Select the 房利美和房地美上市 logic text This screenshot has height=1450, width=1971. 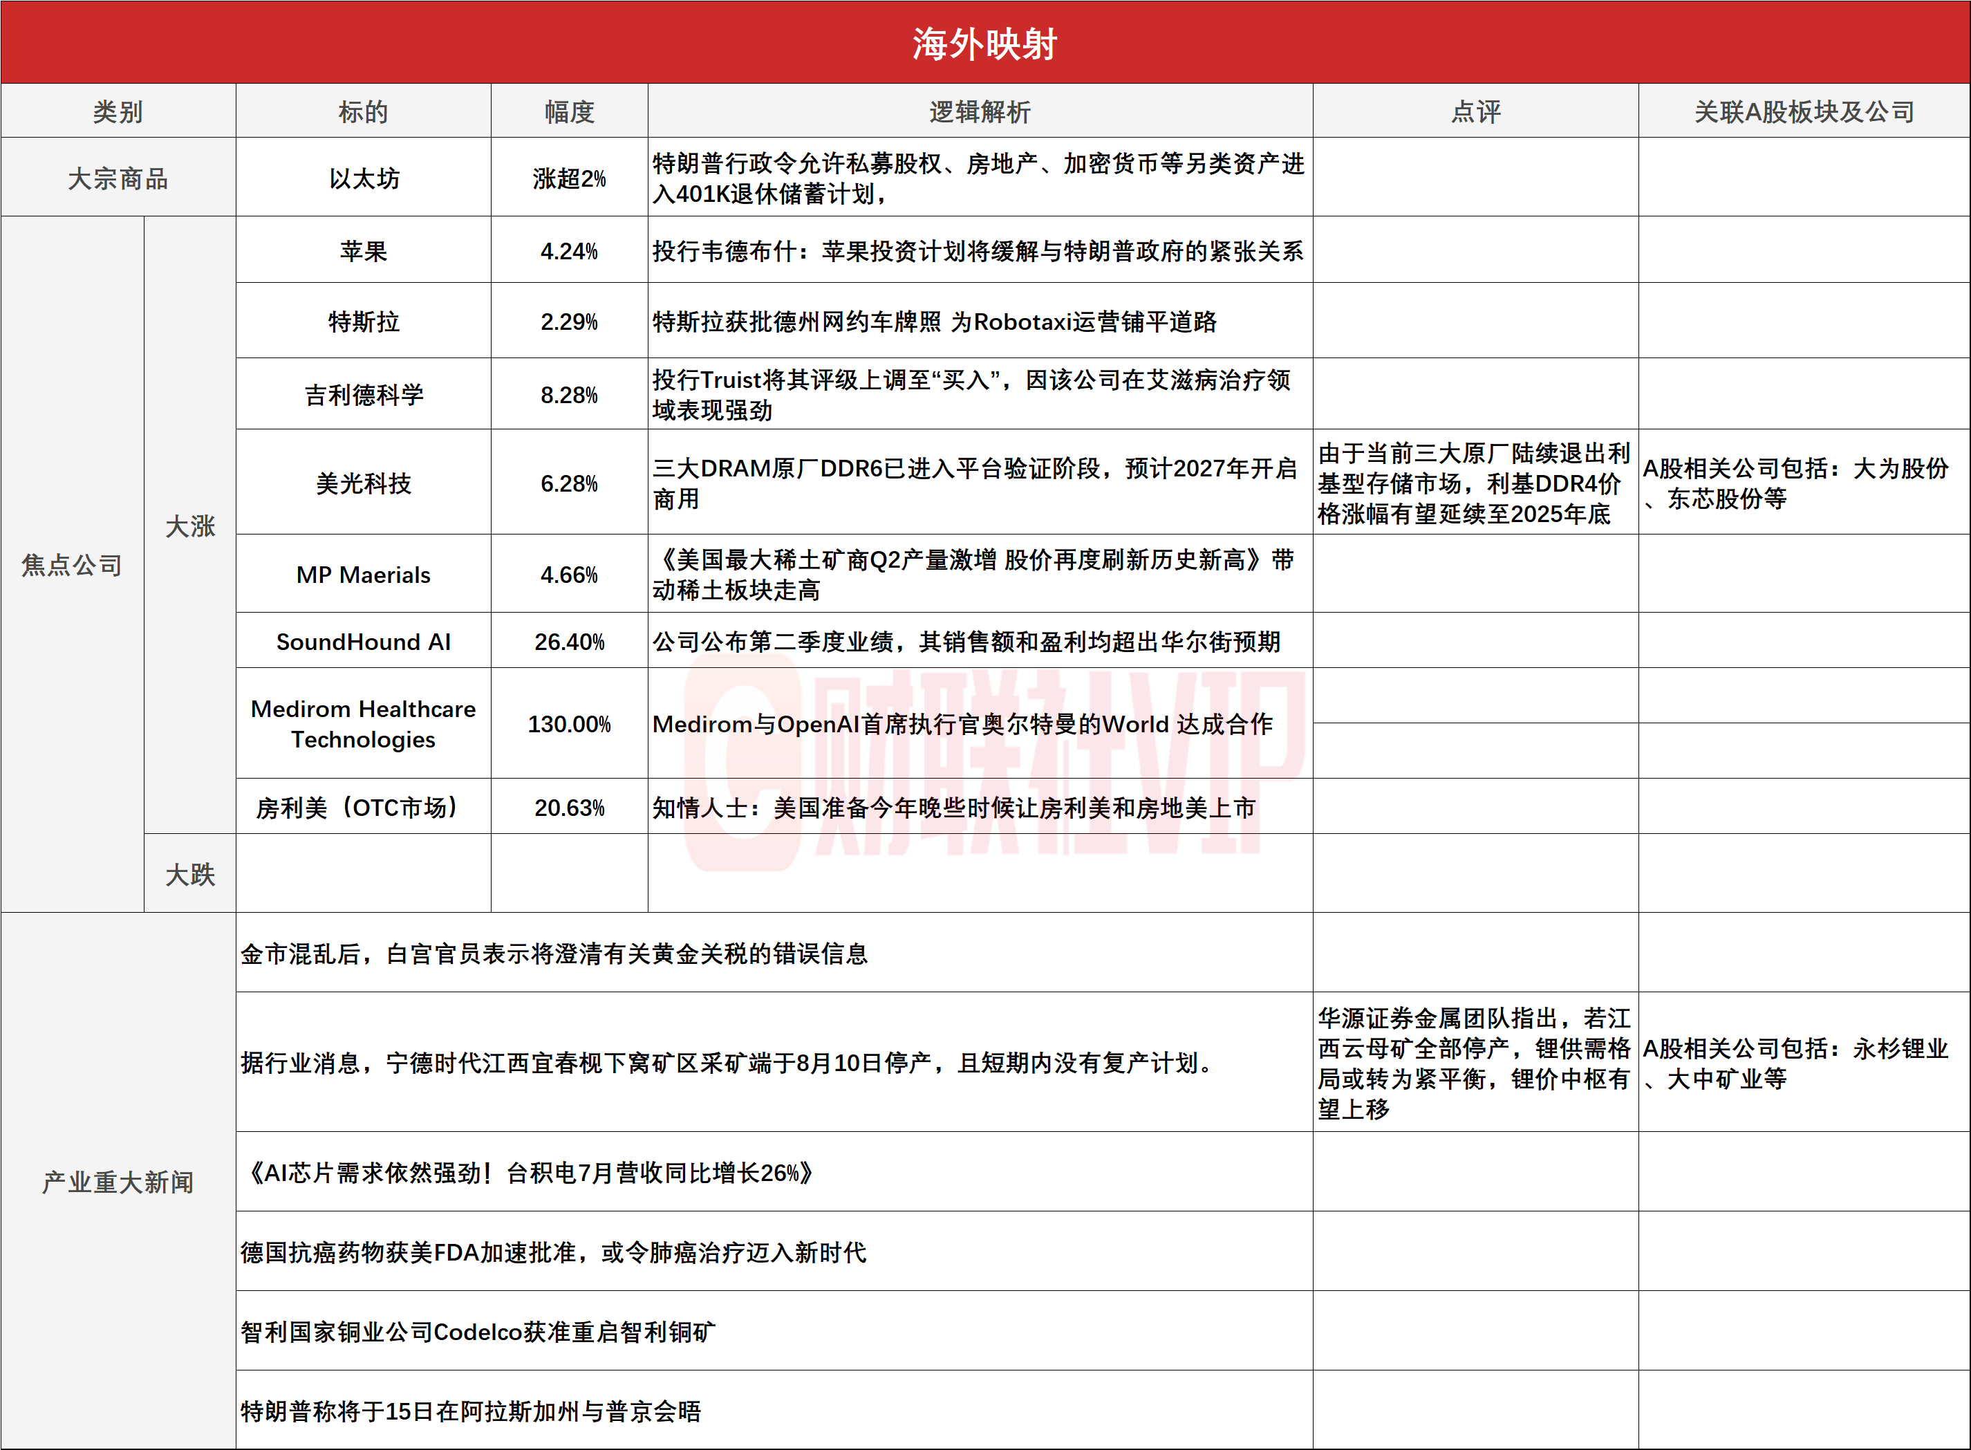click(954, 807)
